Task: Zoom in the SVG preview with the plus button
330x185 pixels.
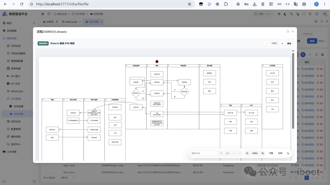Action: [282, 43]
